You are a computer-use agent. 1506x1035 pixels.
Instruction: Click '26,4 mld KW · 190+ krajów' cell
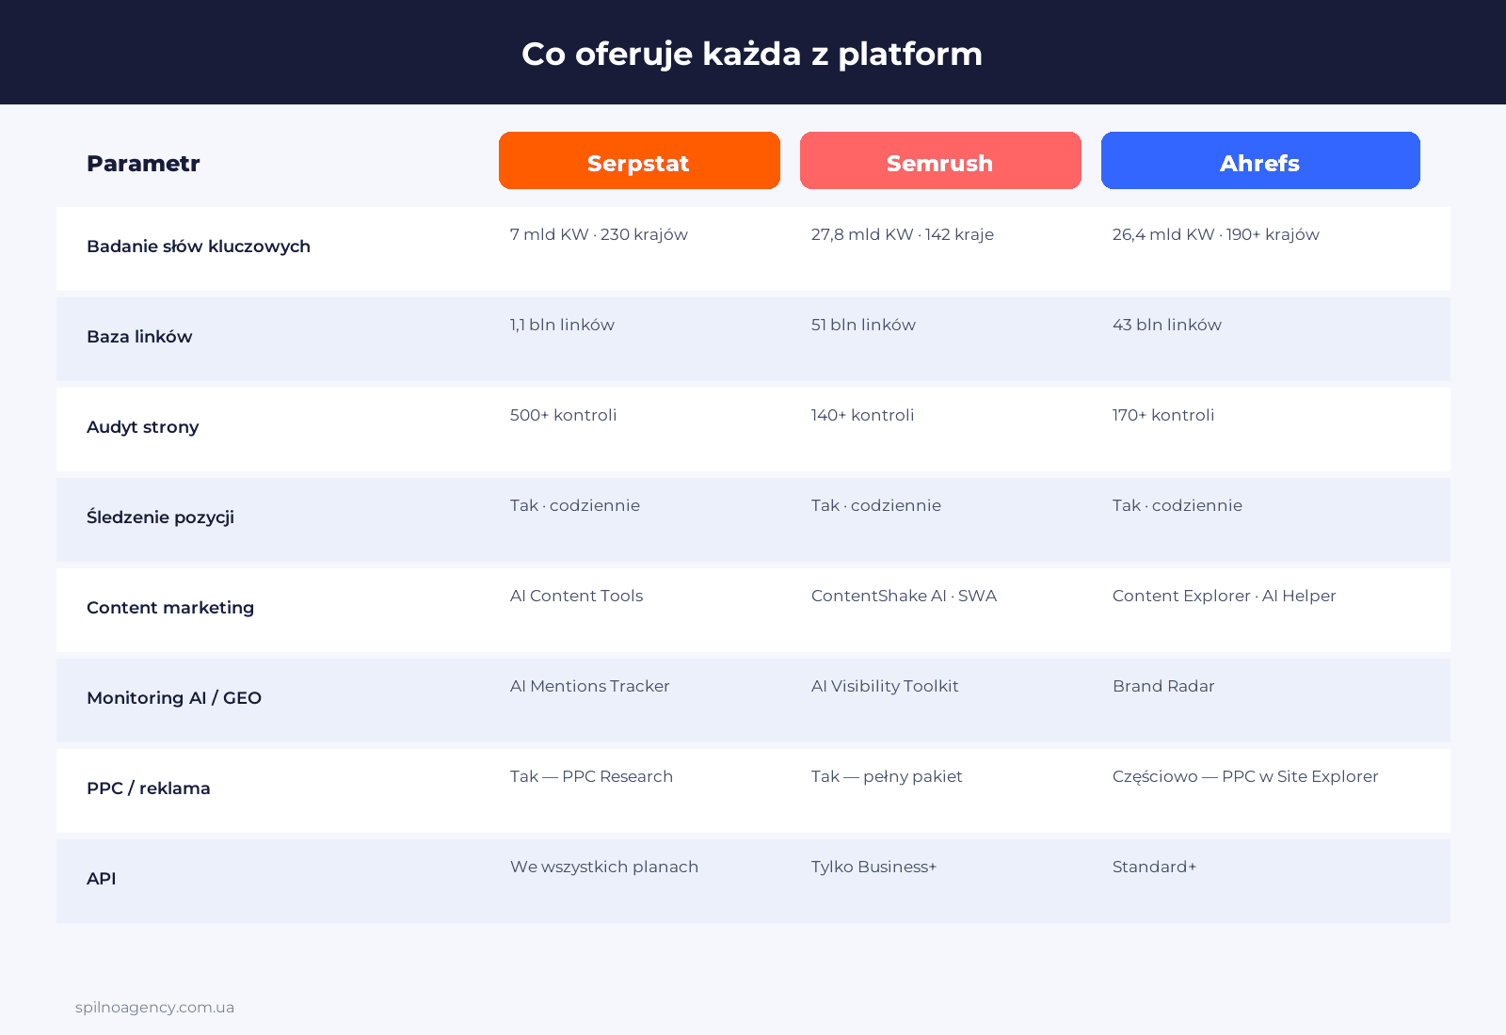pos(1216,234)
